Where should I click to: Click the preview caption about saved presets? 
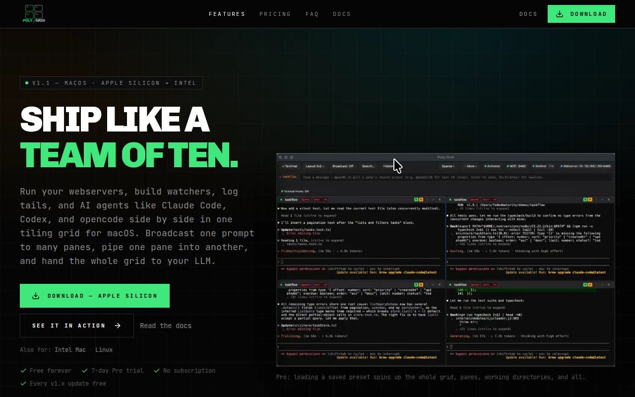click(431, 377)
